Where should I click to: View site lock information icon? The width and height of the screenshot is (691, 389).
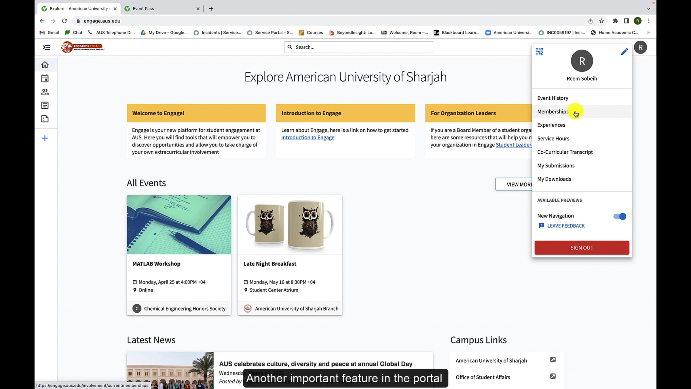[x=78, y=21]
